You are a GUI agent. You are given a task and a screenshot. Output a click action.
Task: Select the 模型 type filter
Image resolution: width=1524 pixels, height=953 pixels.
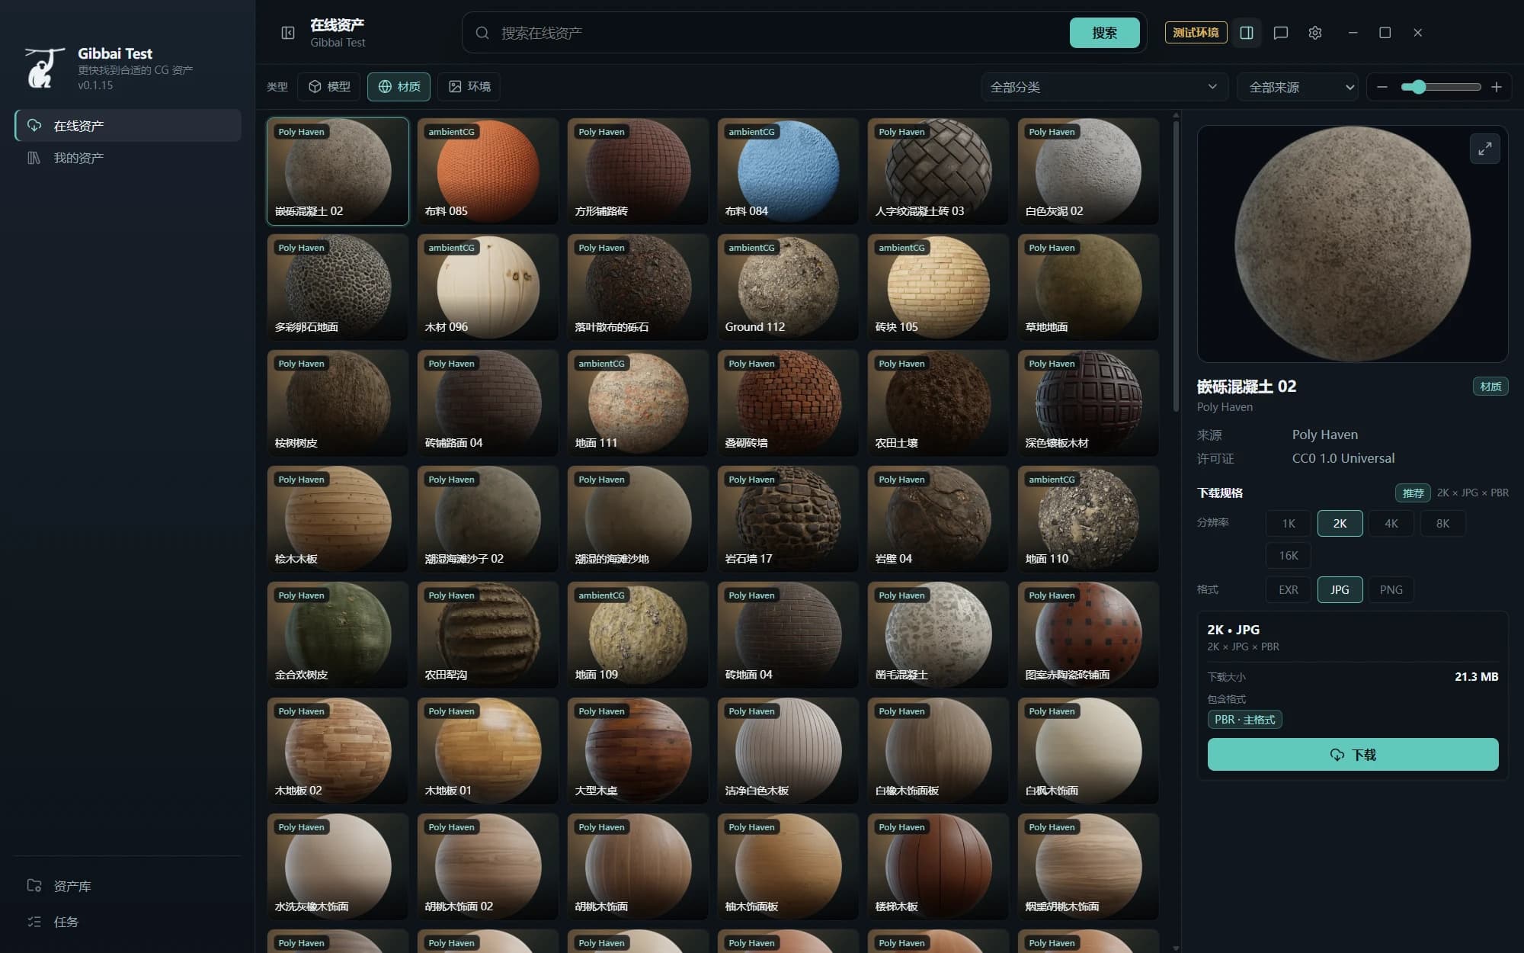click(329, 87)
